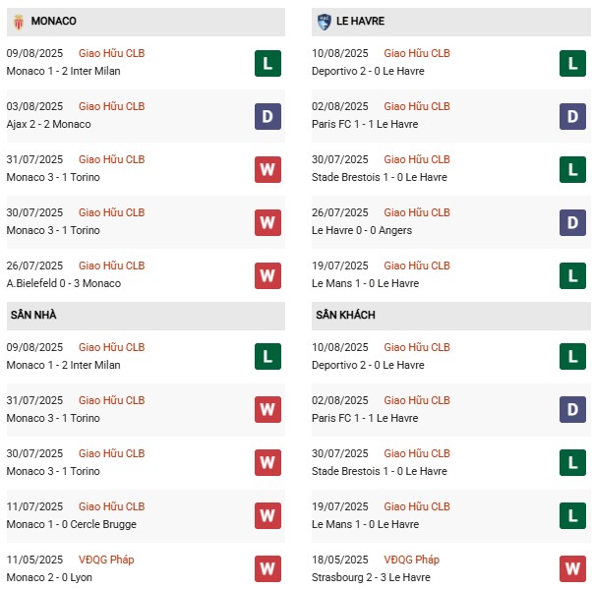This screenshot has height=590, width=592.
Task: Click the W badge for Monaco vs Cercle Brugge
Action: pos(267,515)
